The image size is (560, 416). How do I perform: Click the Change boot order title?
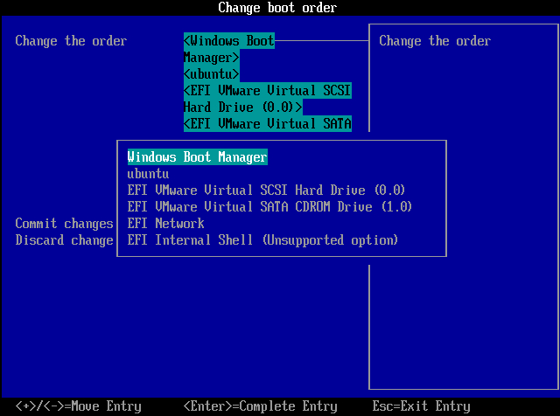pyautogui.click(x=277, y=8)
